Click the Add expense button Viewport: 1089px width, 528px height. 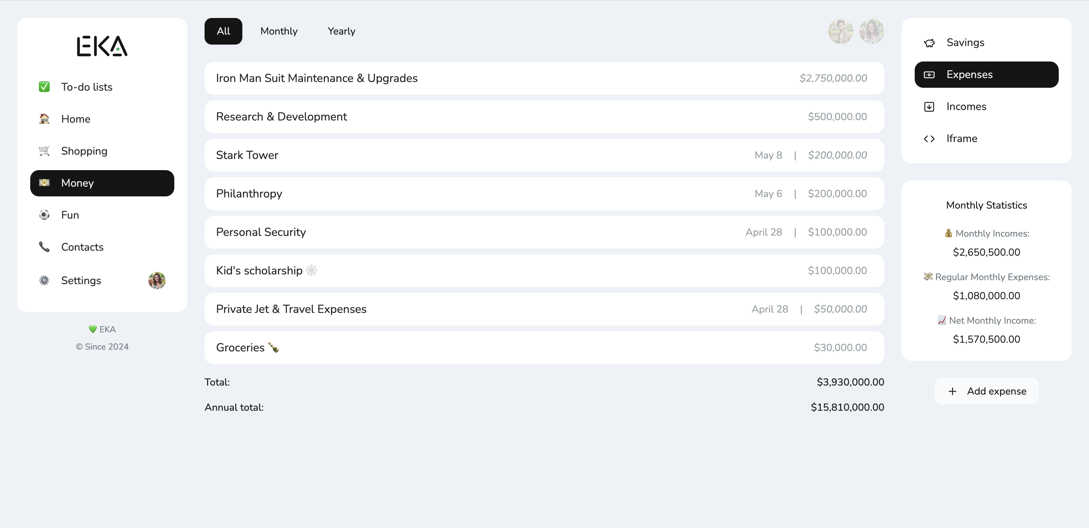coord(986,391)
